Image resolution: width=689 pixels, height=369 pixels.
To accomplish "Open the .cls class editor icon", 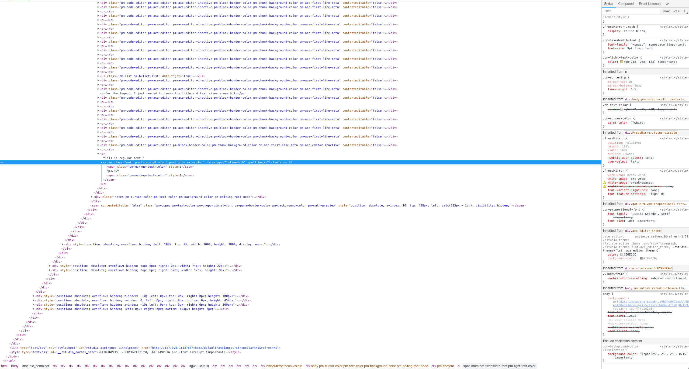I will (x=676, y=11).
